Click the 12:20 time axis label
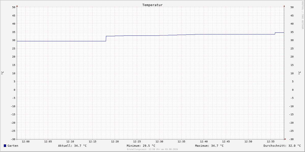Viewport: 305px width, 152px height. point(115,142)
